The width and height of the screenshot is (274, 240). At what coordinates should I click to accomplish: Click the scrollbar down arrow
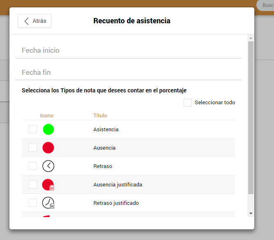pos(251,213)
